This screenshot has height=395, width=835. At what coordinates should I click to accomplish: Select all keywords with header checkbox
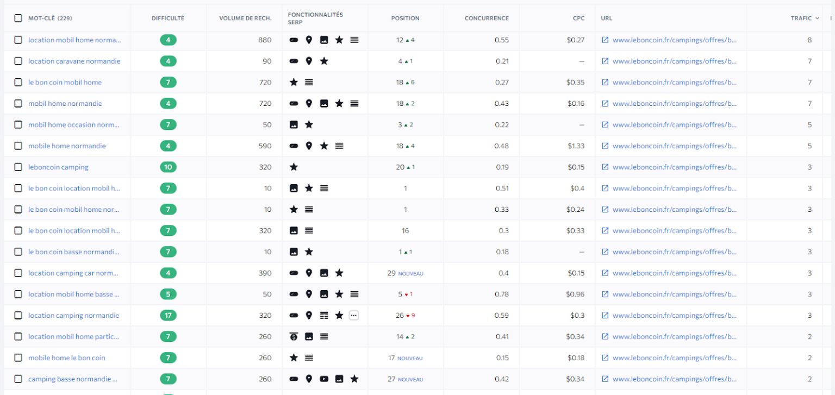click(18, 18)
